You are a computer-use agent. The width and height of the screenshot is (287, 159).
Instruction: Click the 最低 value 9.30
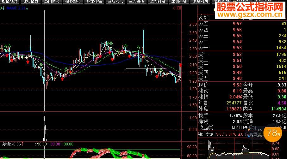[x=282, y=97]
